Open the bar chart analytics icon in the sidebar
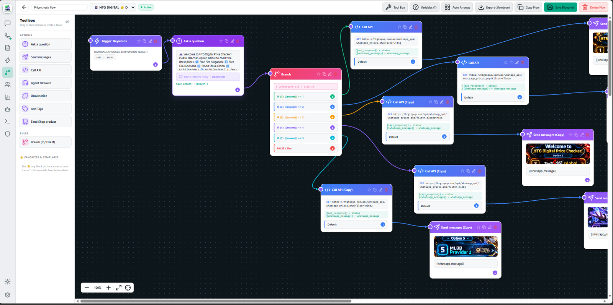This screenshot has width=613, height=305. click(7, 97)
